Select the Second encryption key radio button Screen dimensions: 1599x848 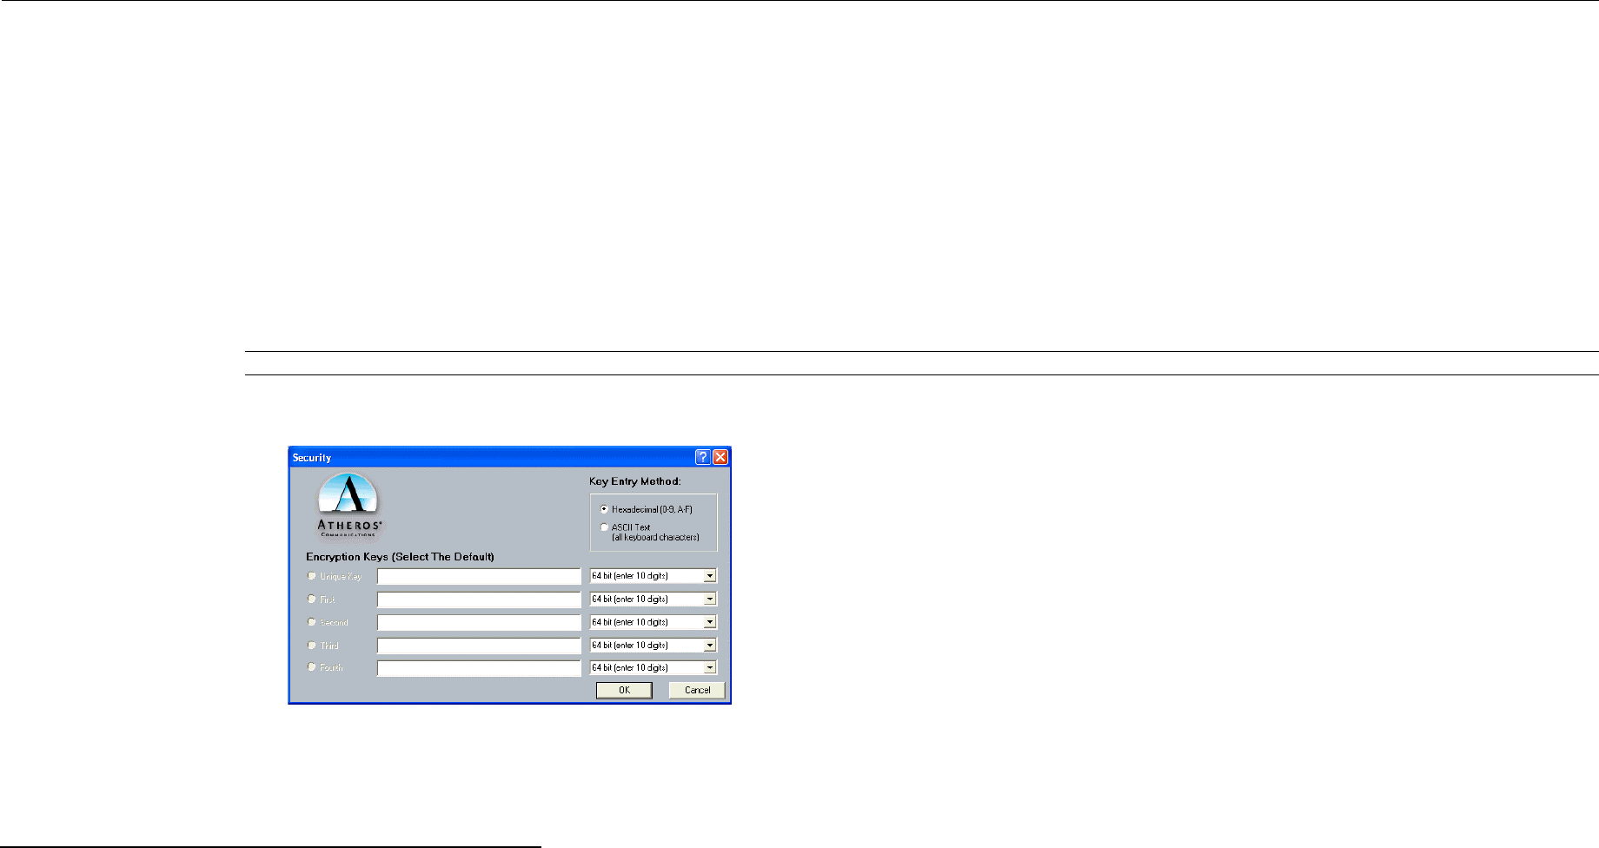click(311, 622)
